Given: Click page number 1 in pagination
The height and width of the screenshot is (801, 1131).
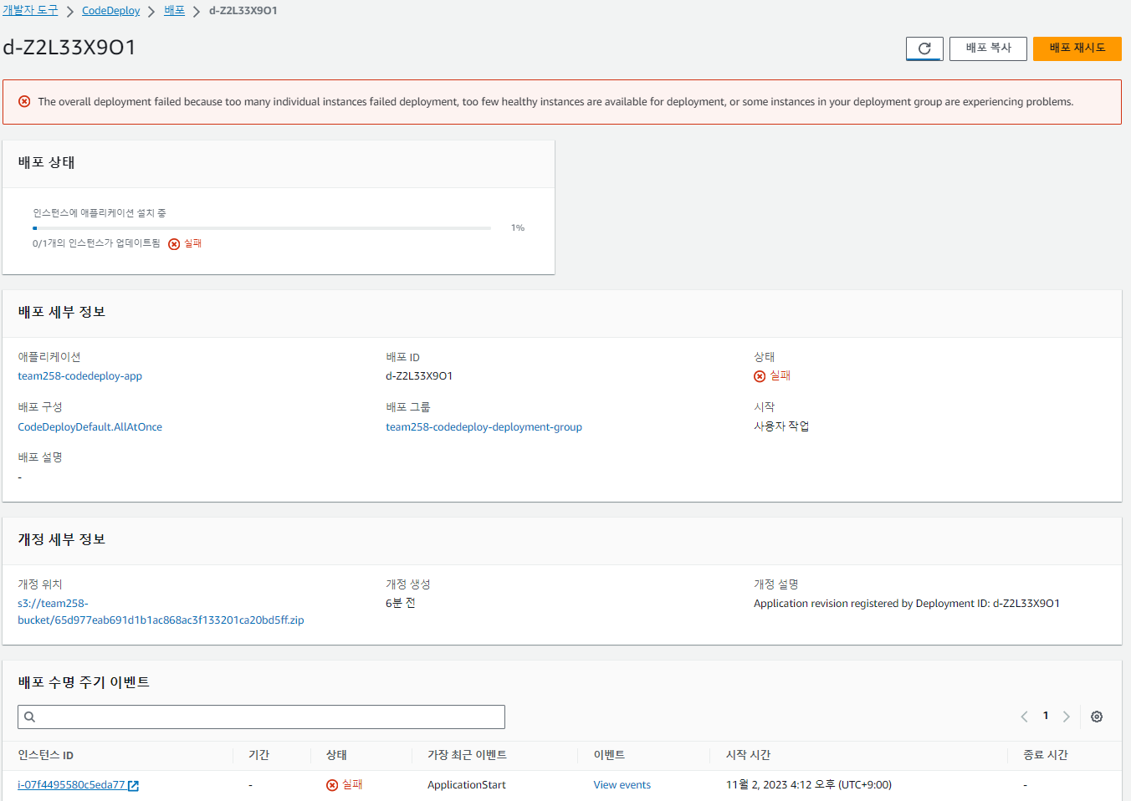Looking at the screenshot, I should 1046,716.
